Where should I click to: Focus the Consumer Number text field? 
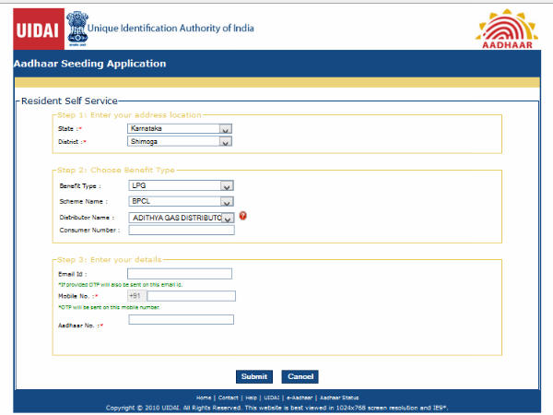click(x=182, y=231)
